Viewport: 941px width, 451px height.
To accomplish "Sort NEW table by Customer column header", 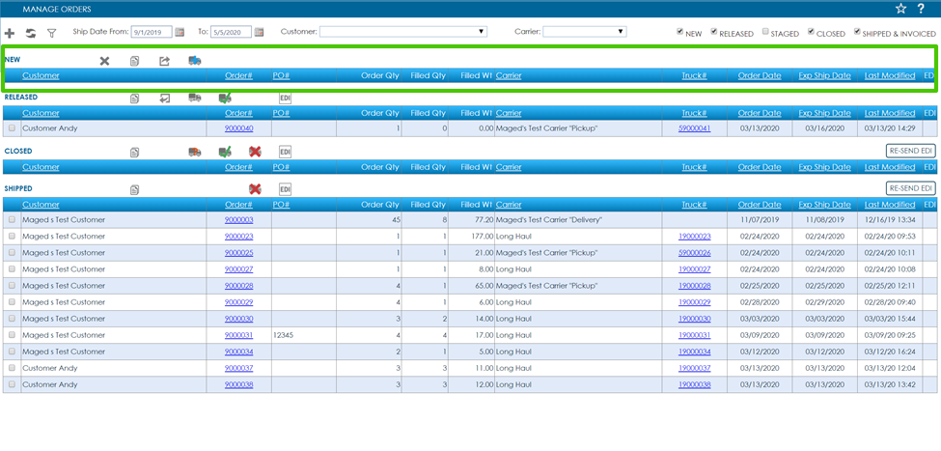I will click(41, 75).
